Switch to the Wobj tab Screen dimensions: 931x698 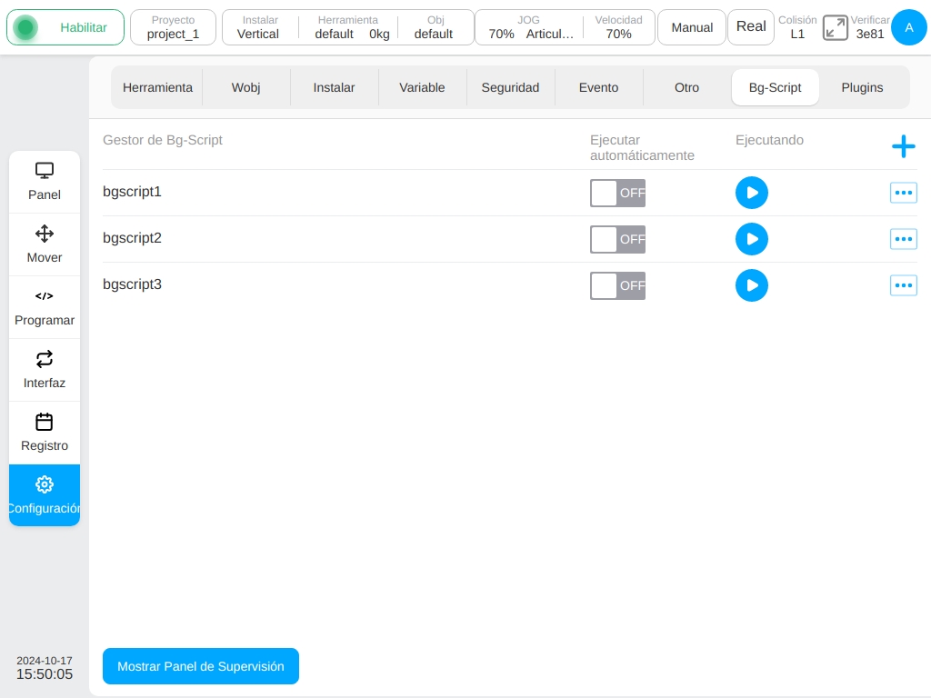coord(245,87)
